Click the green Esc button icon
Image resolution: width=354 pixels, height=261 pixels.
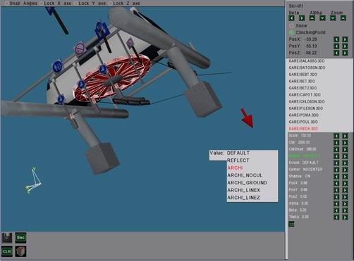[20, 238]
